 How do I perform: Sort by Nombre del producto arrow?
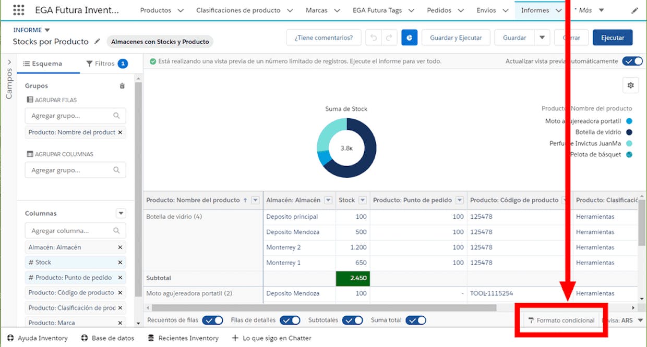coord(245,200)
